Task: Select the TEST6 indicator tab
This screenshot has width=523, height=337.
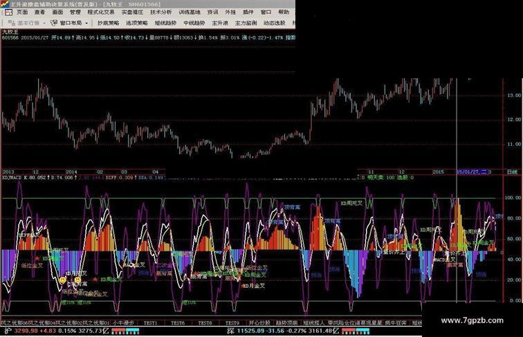Action: tap(177, 323)
